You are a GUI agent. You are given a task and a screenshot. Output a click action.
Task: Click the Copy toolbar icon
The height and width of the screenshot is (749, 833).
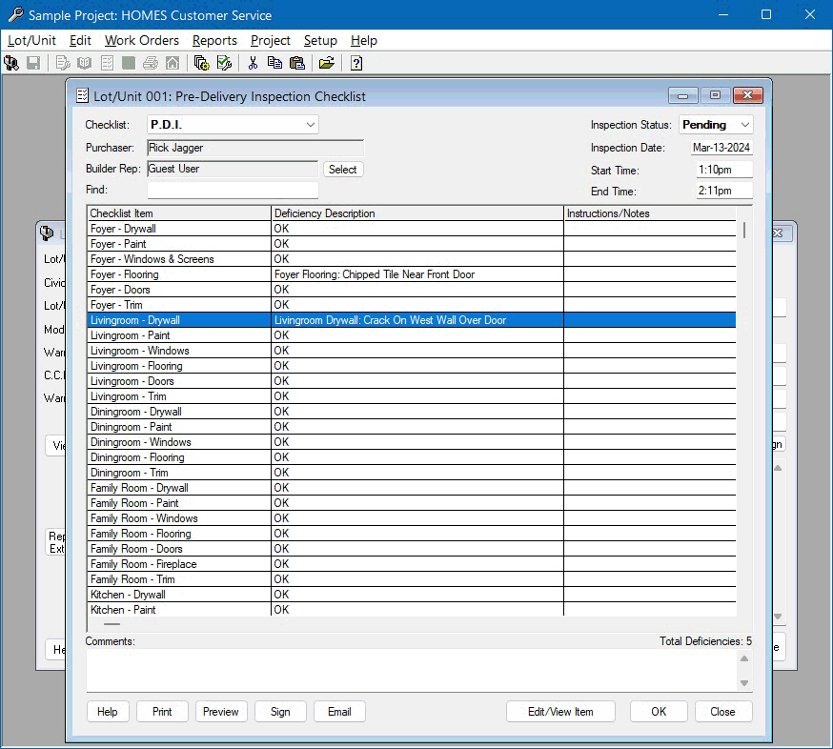click(x=274, y=63)
